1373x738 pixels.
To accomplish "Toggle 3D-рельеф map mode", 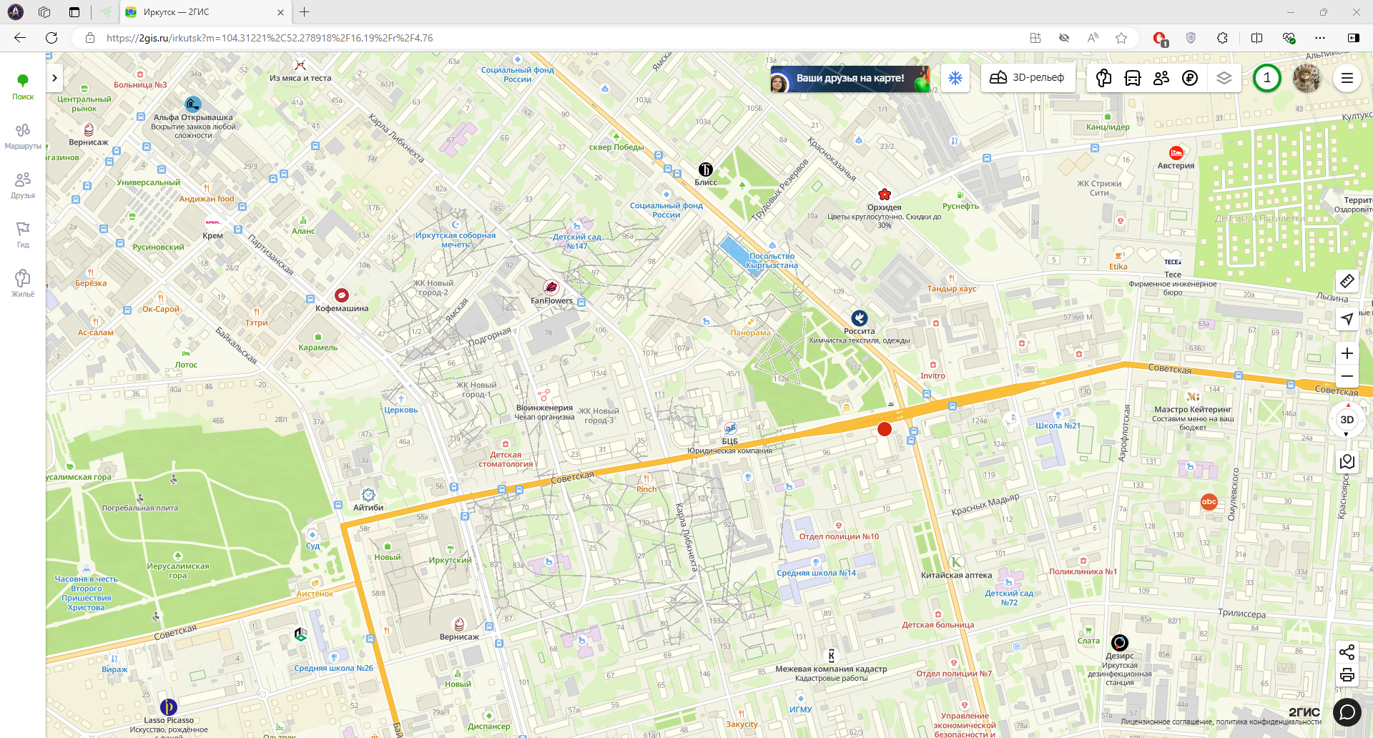I will 1028,78.
